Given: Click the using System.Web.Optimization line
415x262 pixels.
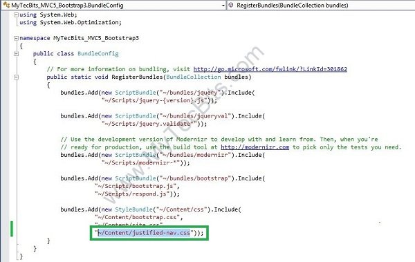Looking at the screenshot, I should tap(71, 23).
